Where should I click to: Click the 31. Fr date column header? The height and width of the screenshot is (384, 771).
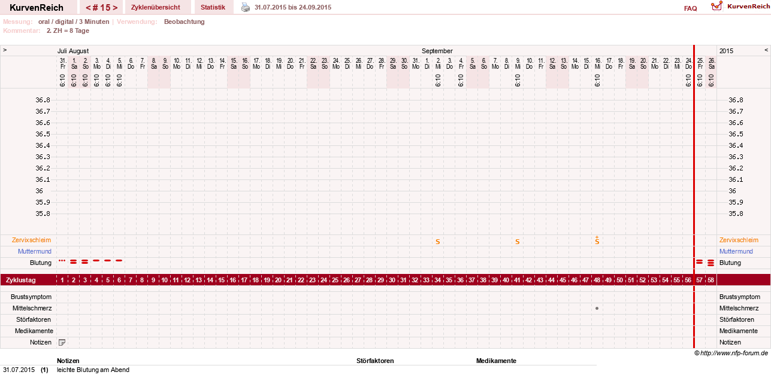pyautogui.click(x=62, y=63)
